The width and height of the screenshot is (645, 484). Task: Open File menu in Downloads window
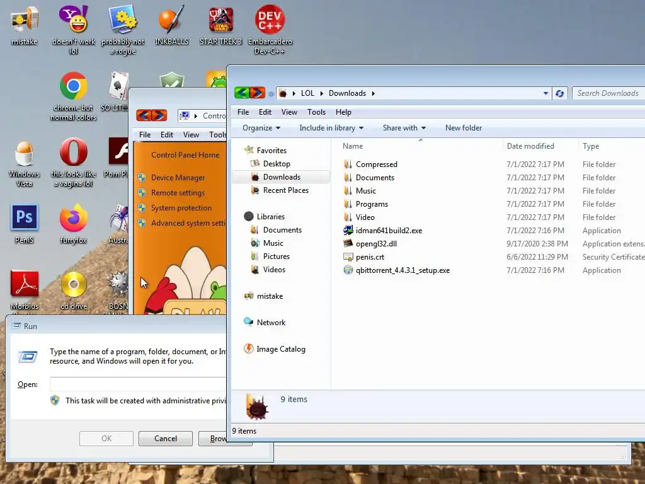[x=243, y=112]
